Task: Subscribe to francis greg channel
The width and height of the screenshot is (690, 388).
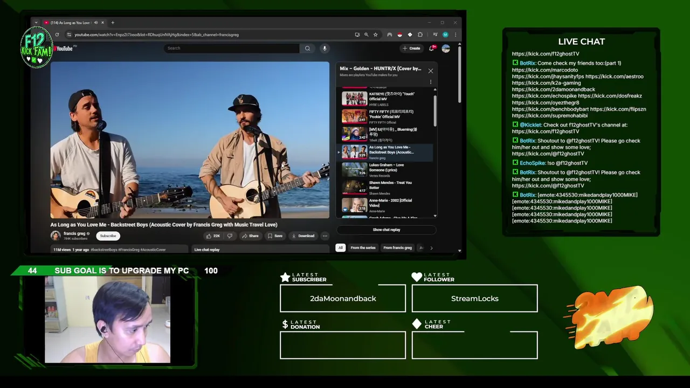Action: pyautogui.click(x=108, y=235)
